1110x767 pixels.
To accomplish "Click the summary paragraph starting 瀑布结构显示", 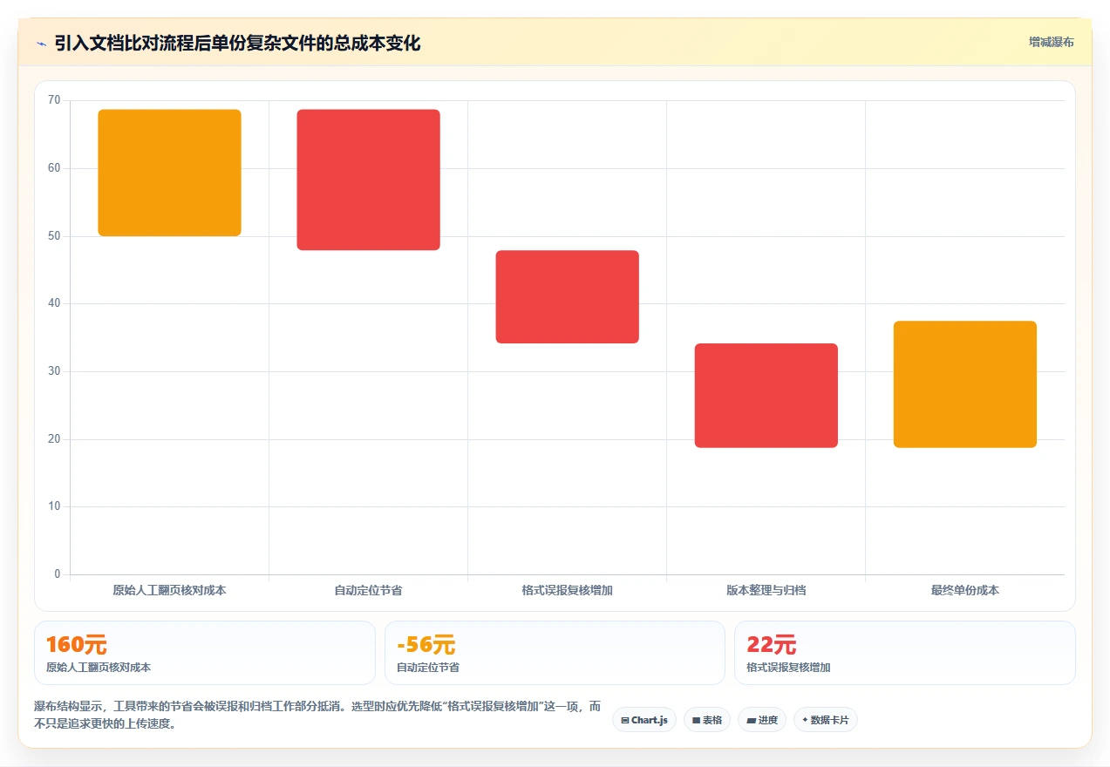I will [x=317, y=715].
